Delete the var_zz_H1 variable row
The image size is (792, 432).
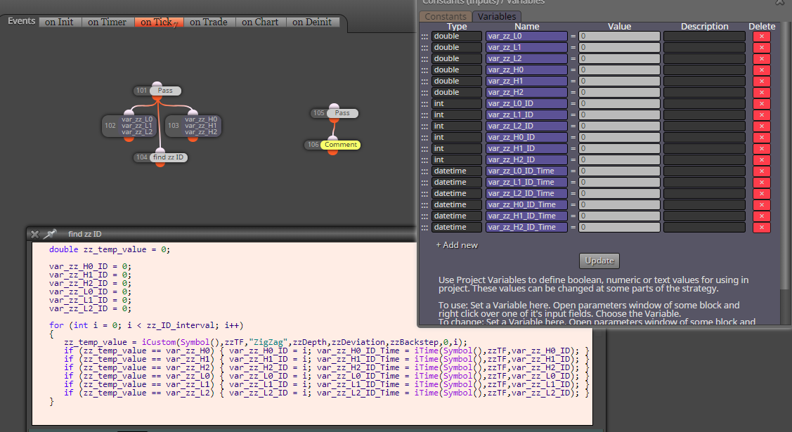pos(761,81)
